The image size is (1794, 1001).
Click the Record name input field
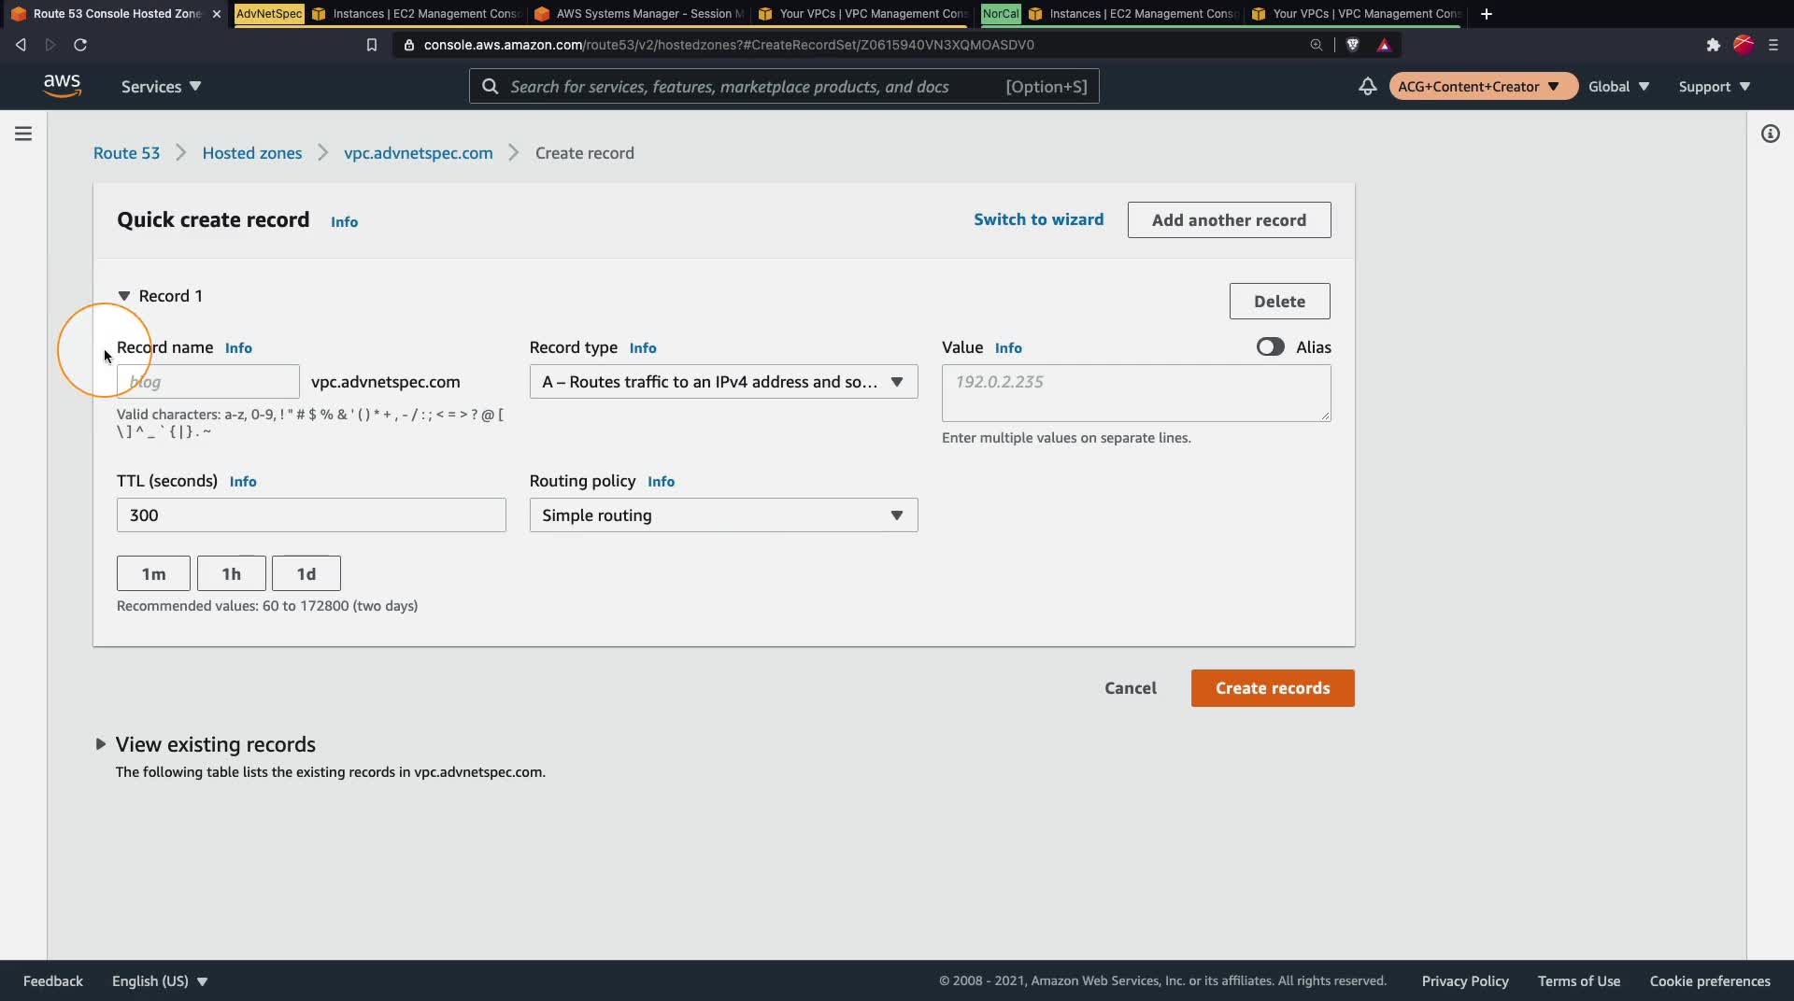tap(207, 382)
